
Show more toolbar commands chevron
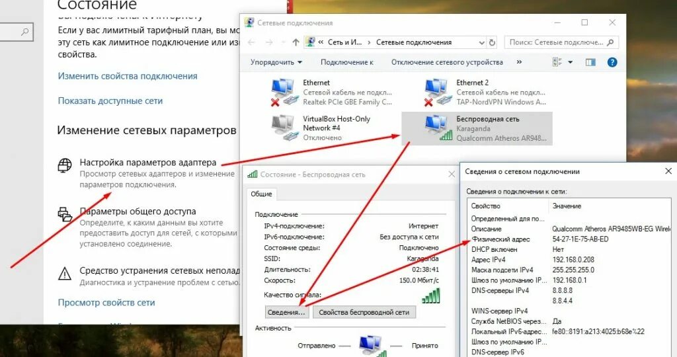(x=519, y=62)
